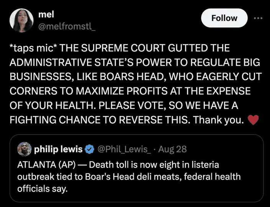
Task: Follow the mel account
Action: (x=224, y=18)
